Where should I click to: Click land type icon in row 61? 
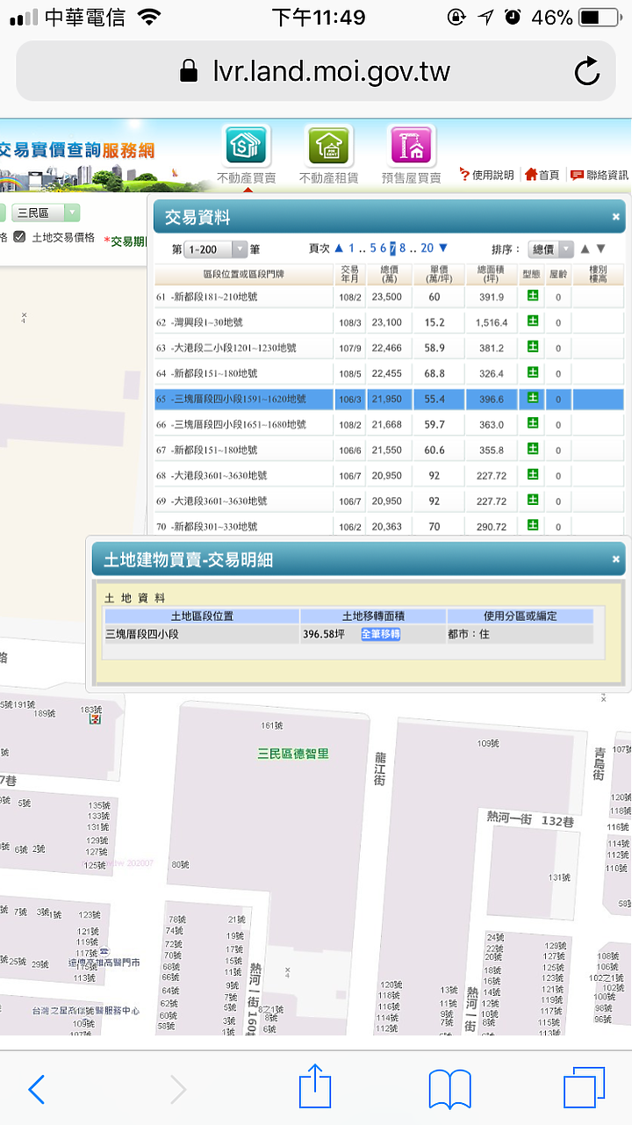point(532,296)
